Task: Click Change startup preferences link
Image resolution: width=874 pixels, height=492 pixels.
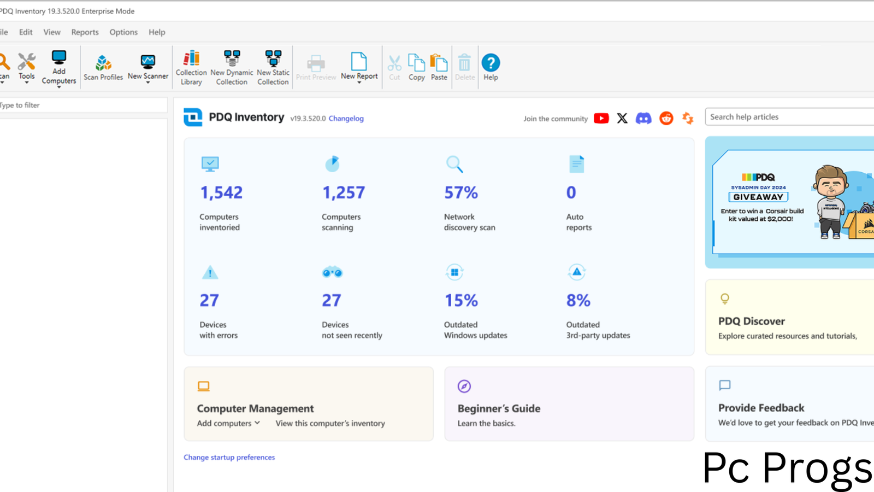Action: click(x=229, y=458)
